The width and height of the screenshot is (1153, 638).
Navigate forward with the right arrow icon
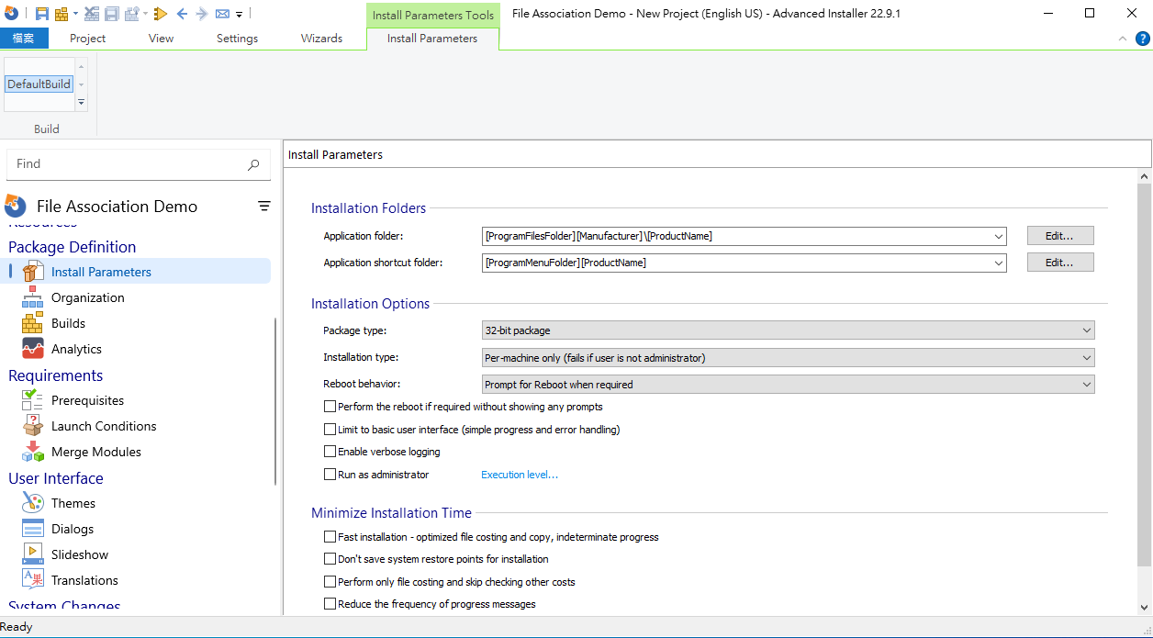[x=202, y=14]
